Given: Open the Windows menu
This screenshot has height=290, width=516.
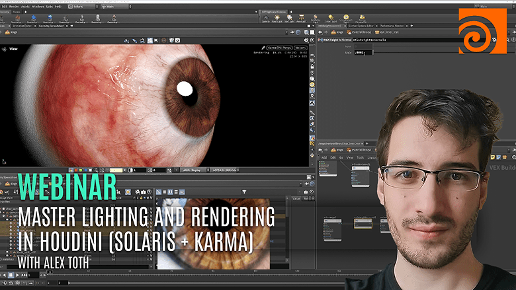Looking at the screenshot, I should tap(38, 6).
